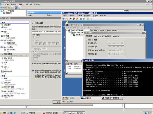Viewport: 153px width, 114px height.
Task: Click host Start (开始) button on taskbar
Action: [x=3, y=113]
